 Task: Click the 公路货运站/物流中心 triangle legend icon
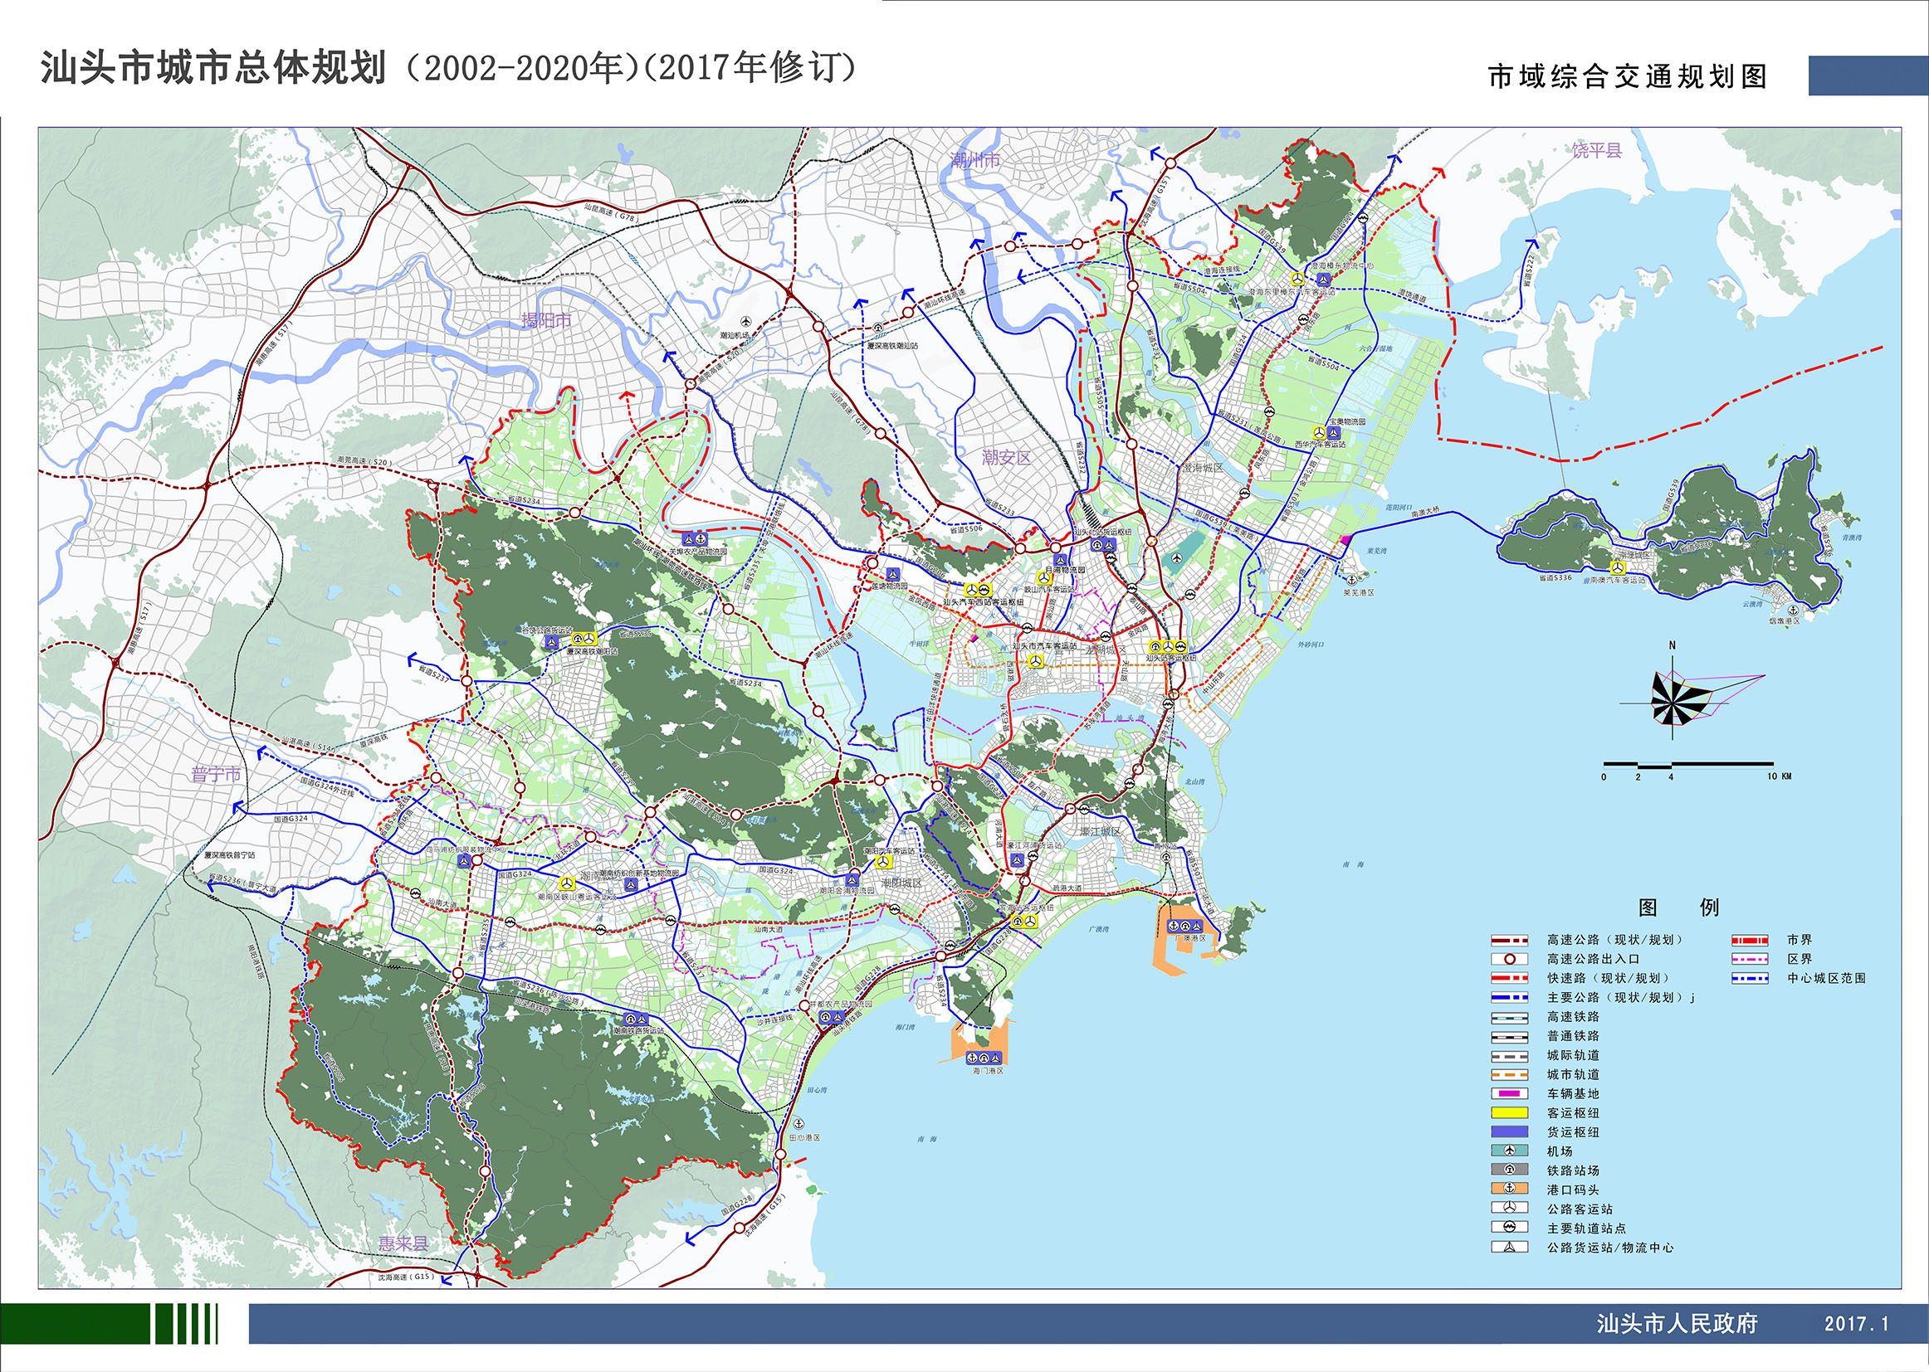(1509, 1247)
